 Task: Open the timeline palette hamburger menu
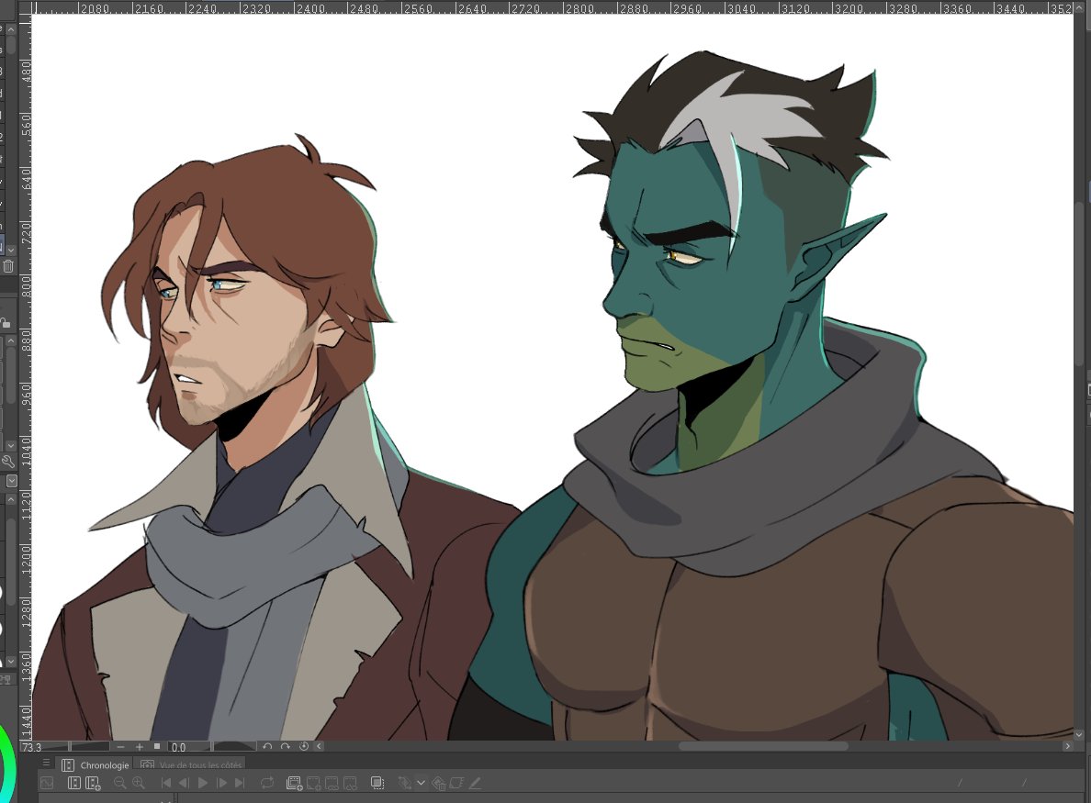coord(46,764)
